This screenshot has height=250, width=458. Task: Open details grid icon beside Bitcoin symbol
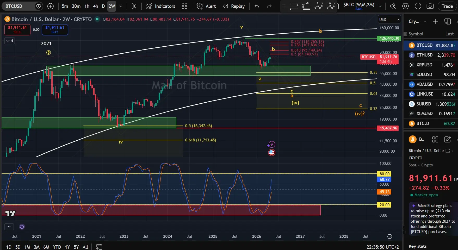coord(435,140)
